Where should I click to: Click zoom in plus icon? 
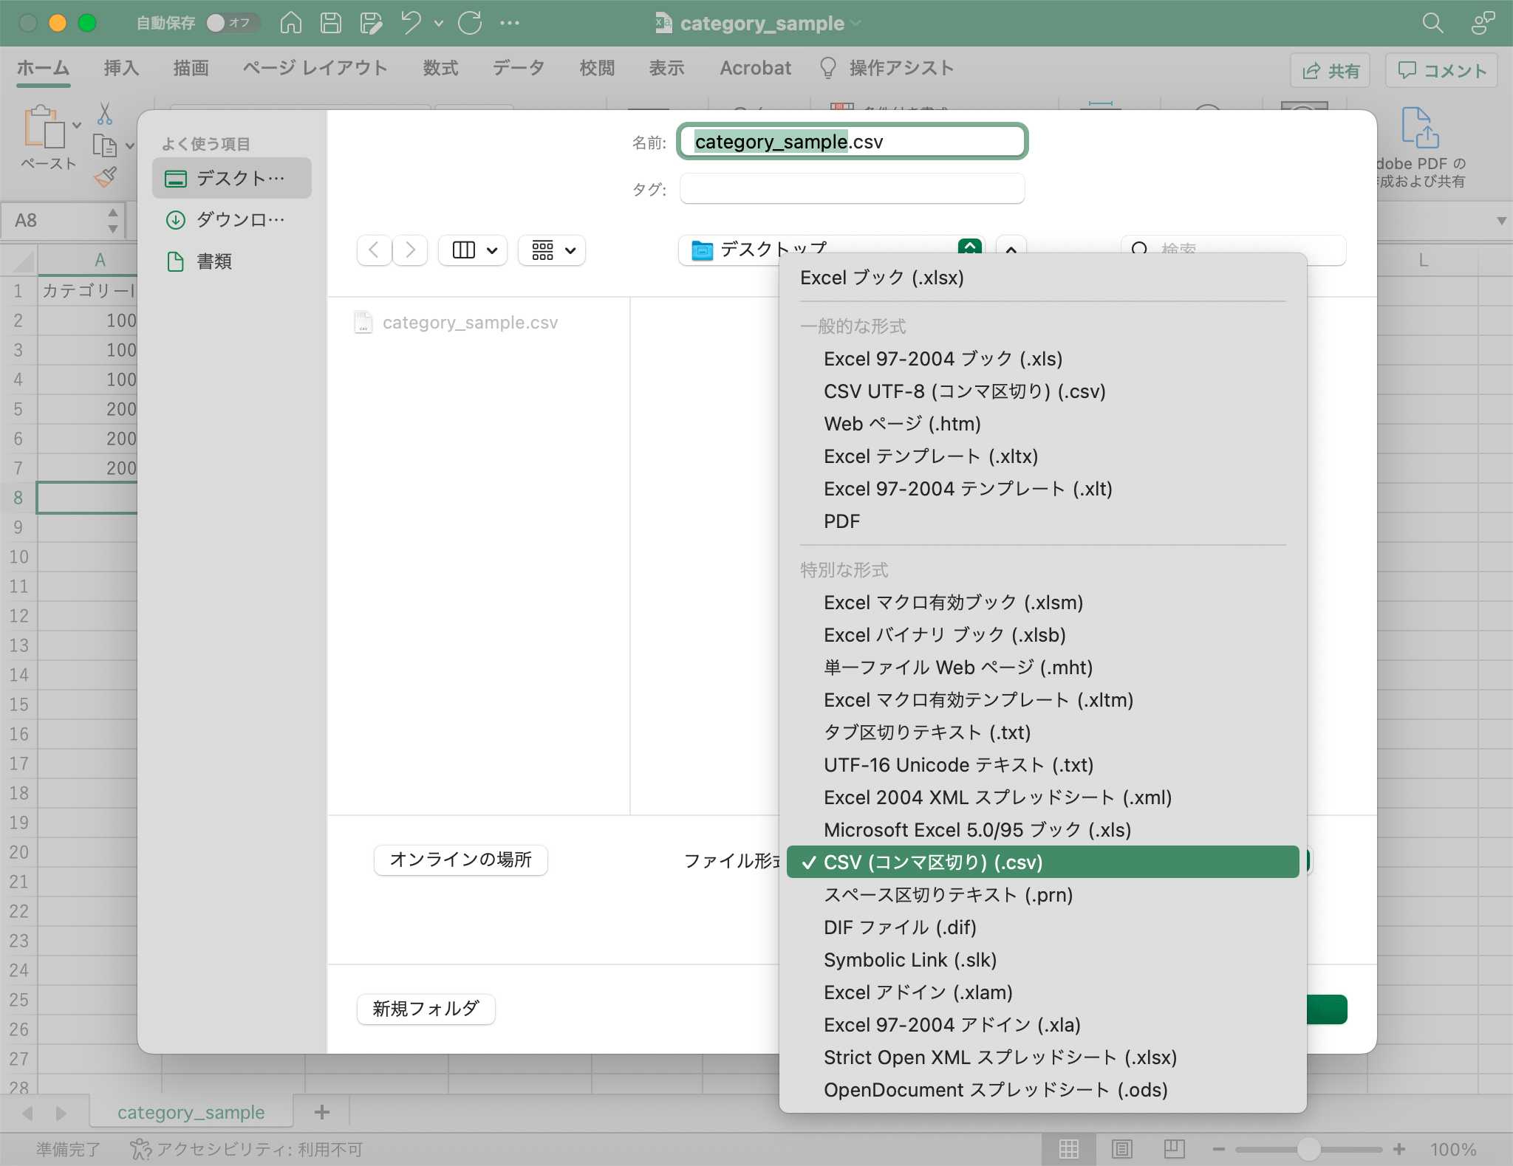click(x=1399, y=1149)
